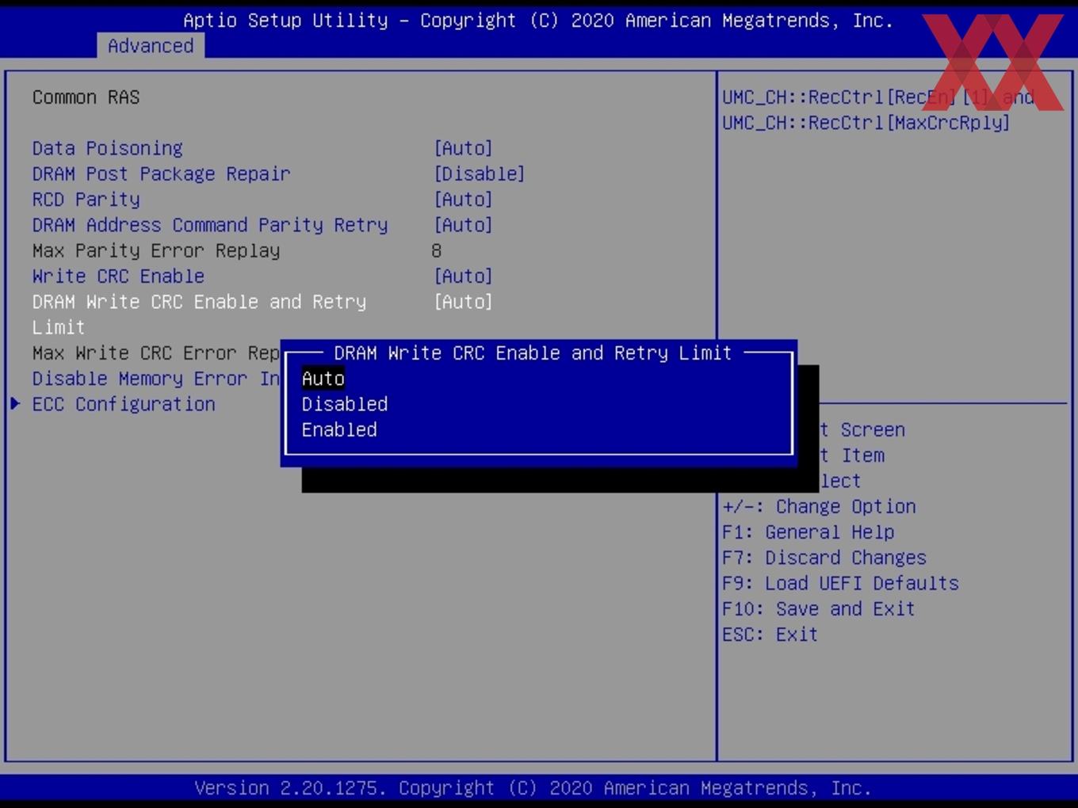The width and height of the screenshot is (1078, 808).
Task: Open the Write CRC Enable [Auto] value
Action: 463,276
